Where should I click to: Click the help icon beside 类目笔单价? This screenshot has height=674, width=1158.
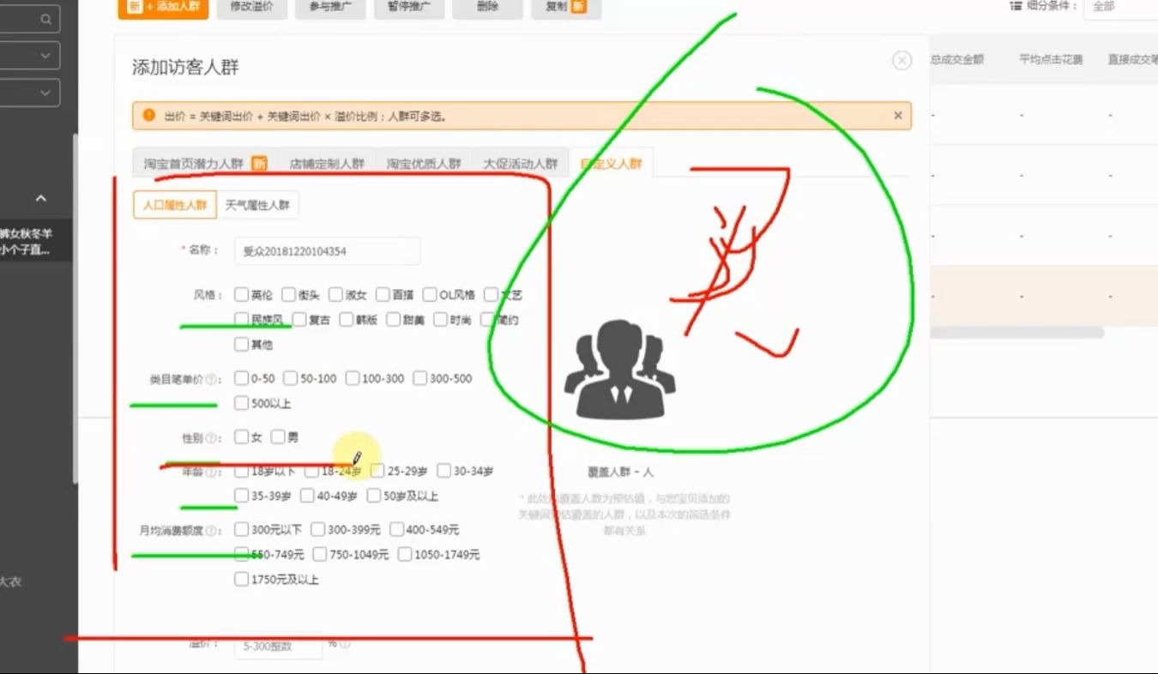point(212,379)
